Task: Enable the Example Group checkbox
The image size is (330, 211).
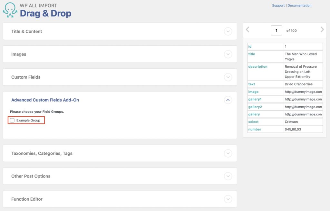Action: (x=12, y=120)
